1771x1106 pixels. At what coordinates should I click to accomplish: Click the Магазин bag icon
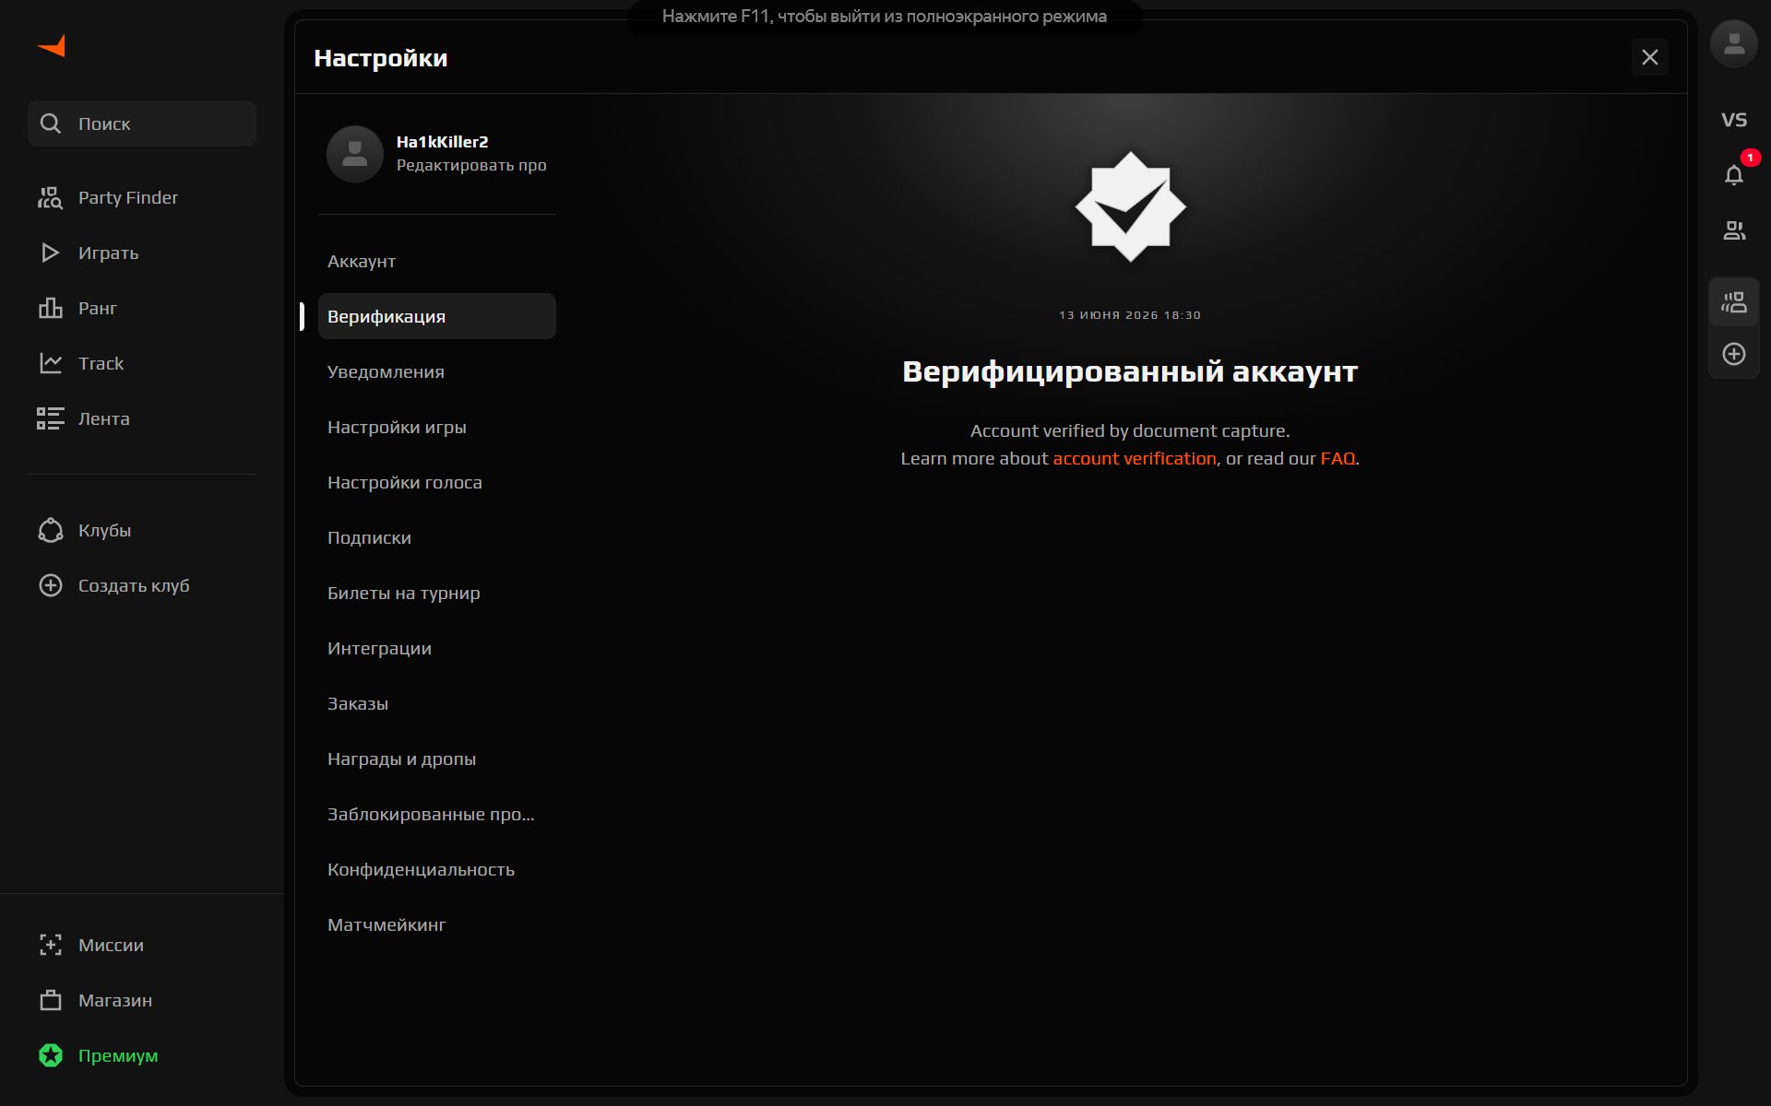[51, 1000]
